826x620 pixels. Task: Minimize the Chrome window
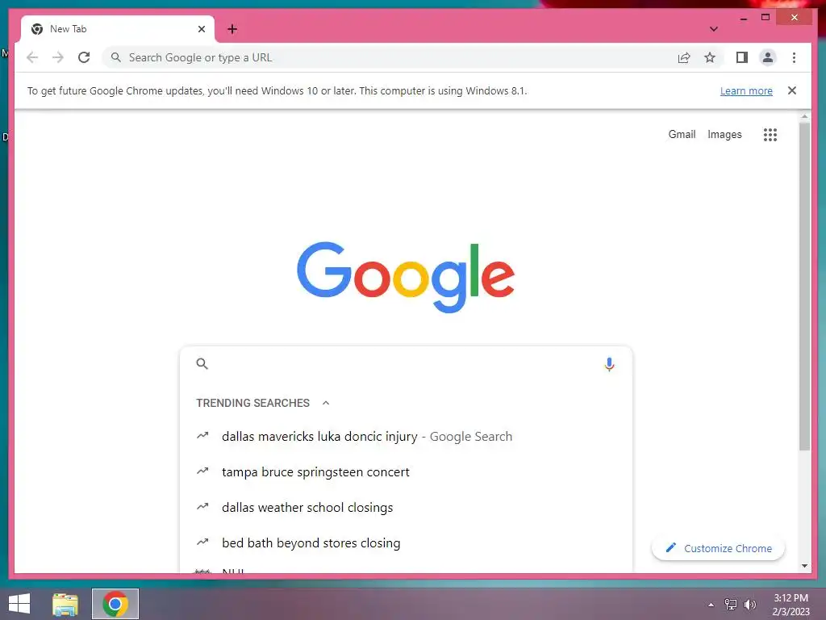click(x=743, y=18)
